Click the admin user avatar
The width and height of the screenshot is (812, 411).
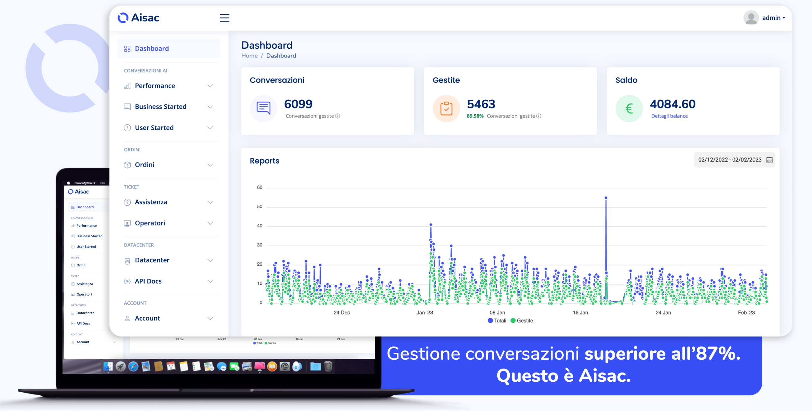(751, 18)
